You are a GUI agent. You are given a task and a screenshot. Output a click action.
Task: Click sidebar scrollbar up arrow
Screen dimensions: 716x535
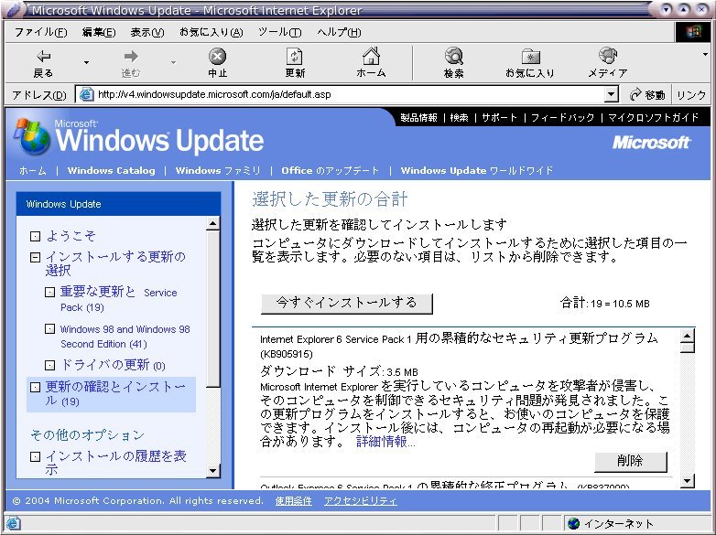click(x=212, y=223)
